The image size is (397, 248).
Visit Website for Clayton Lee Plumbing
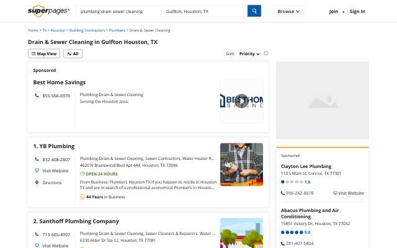pos(351,193)
